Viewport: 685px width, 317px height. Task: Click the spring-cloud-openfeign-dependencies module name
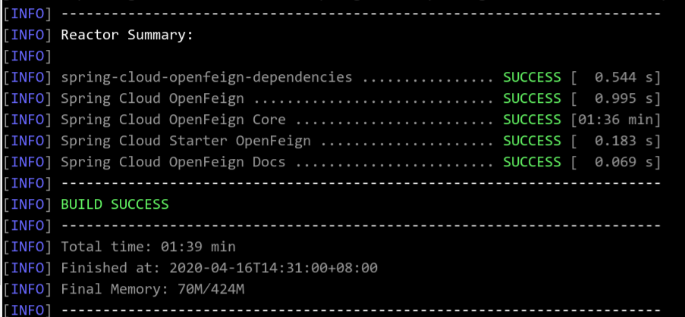click(206, 77)
